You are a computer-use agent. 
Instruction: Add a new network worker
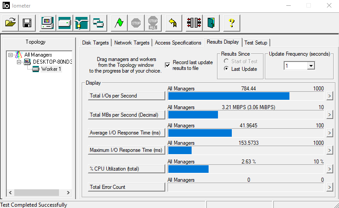point(81,22)
